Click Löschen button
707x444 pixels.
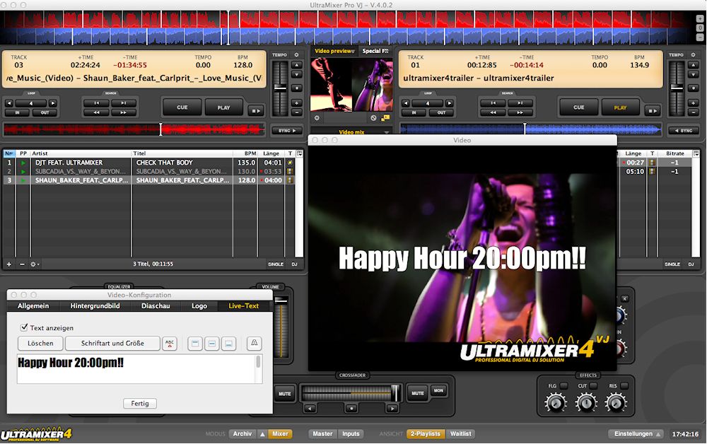[x=40, y=343]
